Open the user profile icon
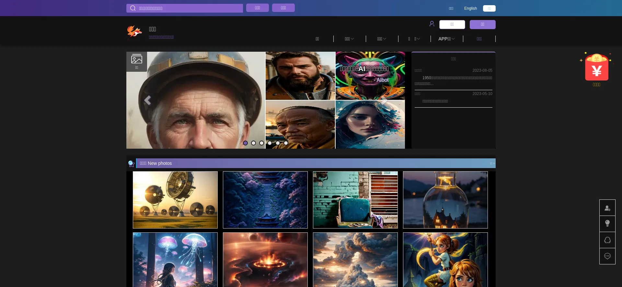The width and height of the screenshot is (622, 287). click(x=432, y=24)
